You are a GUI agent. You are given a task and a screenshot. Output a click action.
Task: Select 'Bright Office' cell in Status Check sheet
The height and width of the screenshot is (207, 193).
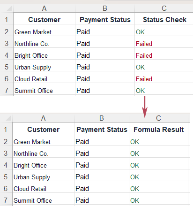44,54
